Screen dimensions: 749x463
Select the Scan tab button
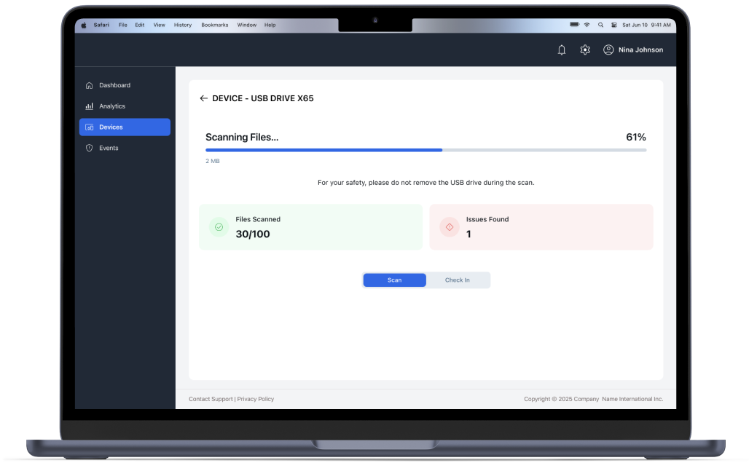pyautogui.click(x=395, y=280)
